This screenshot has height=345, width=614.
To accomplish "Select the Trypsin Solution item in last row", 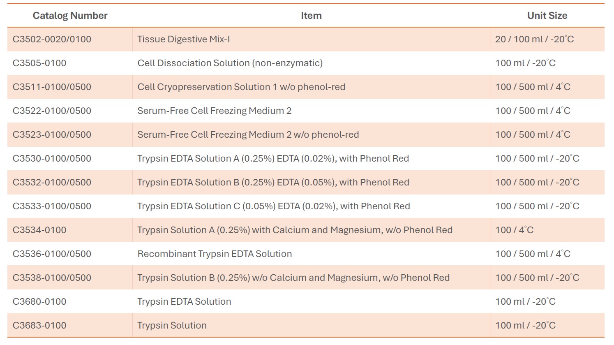I will pos(172,326).
